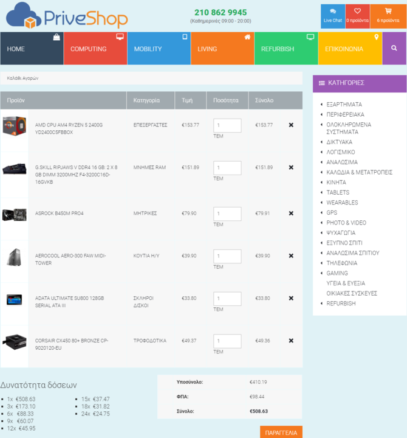Viewport: 407px width, 438px height.
Task: Click phone number 210 862 9945
Action: [221, 12]
